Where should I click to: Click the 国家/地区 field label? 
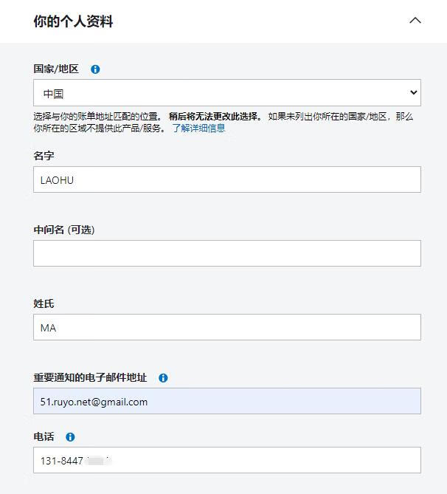(x=56, y=69)
